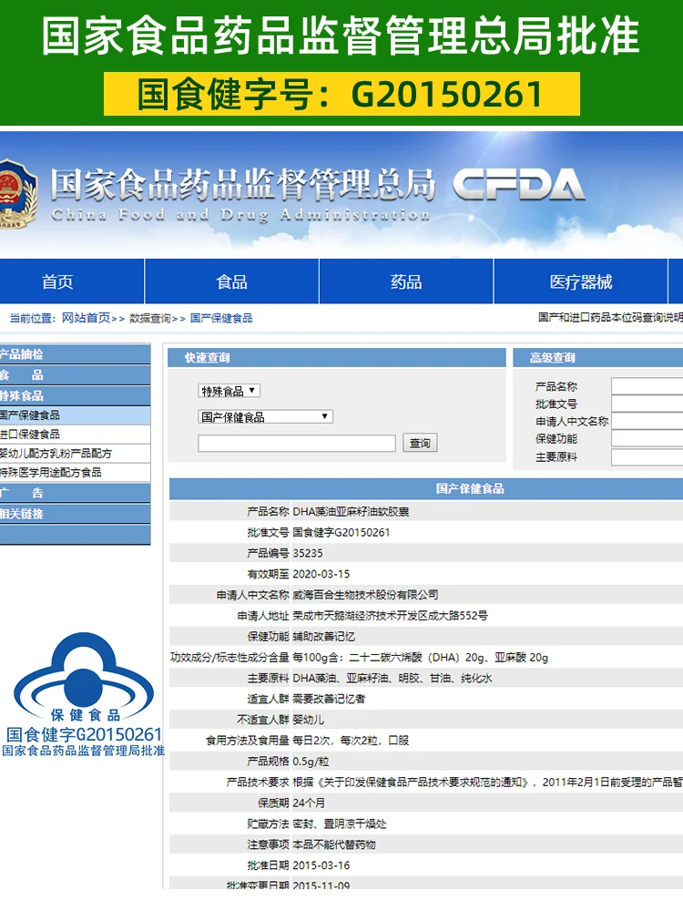
Task: Click the yellow 国食健字号 banner
Action: pyautogui.click(x=341, y=94)
